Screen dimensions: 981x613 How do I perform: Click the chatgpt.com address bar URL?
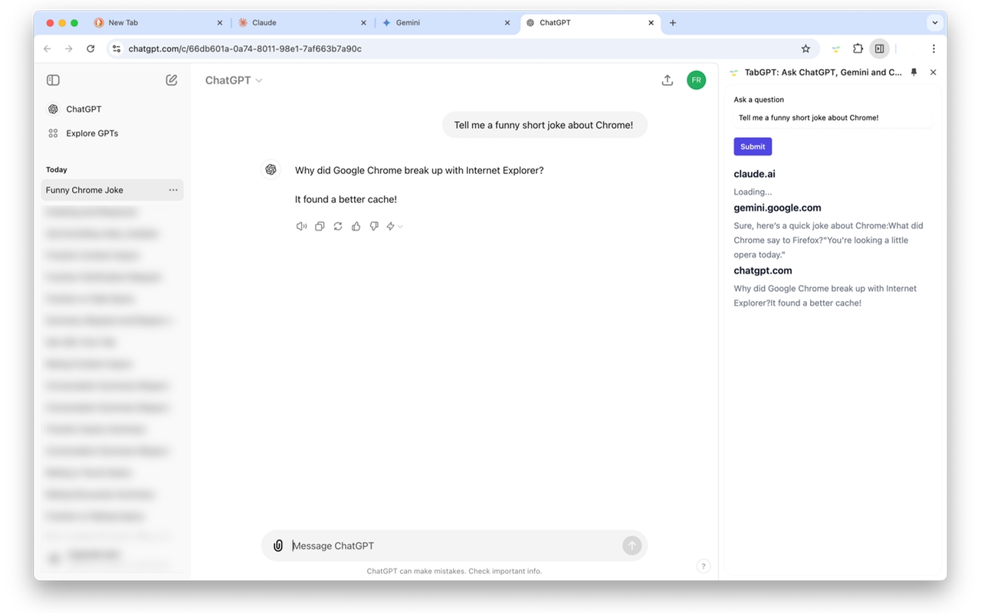click(x=245, y=48)
